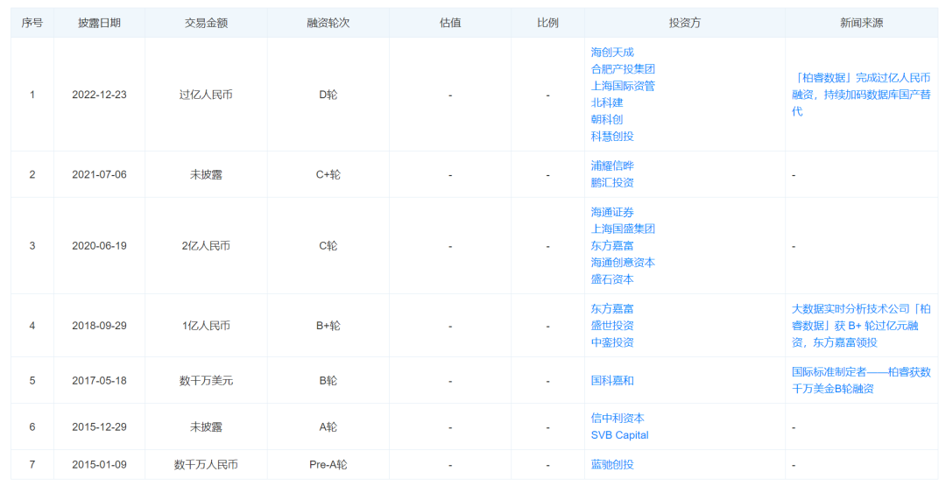Viewport: 946px width, 486px height.
Task: Click the 鹏汇投资 link
Action: coord(612,183)
